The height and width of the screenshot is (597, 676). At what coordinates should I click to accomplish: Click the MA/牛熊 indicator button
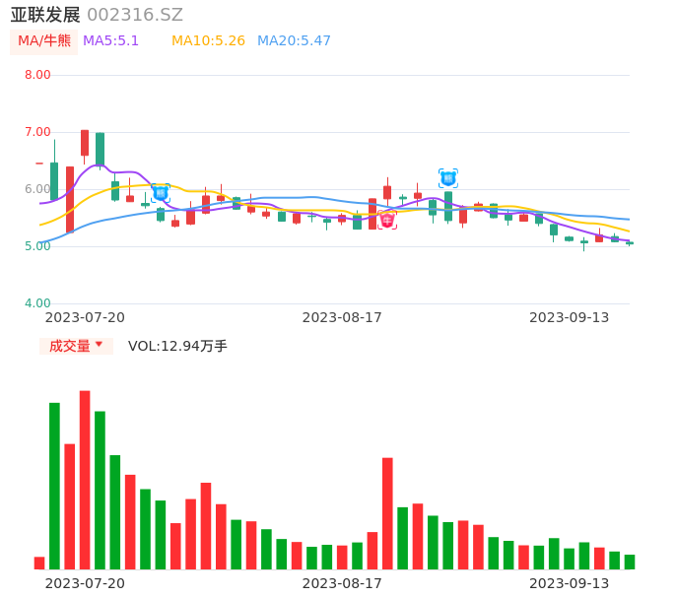tap(44, 41)
